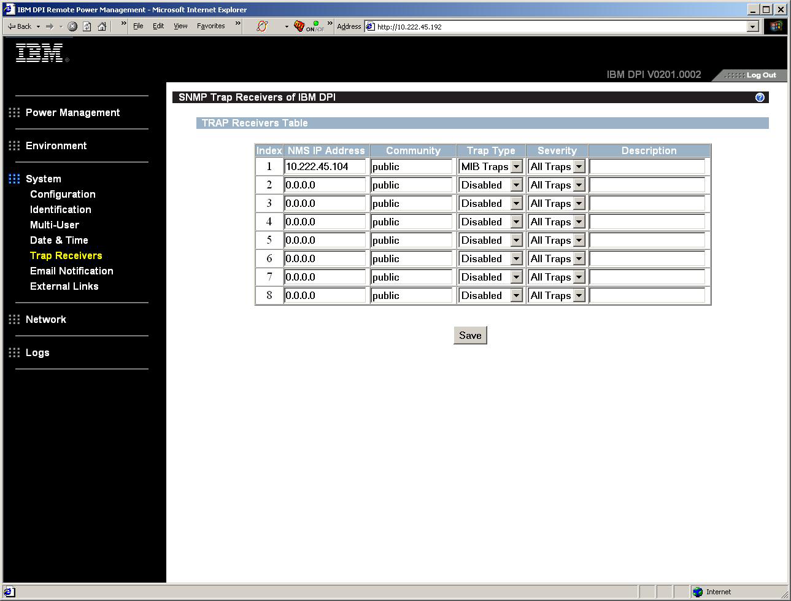Click the Logs dotted grid icon
Screen dimensions: 791x601
pyautogui.click(x=14, y=352)
